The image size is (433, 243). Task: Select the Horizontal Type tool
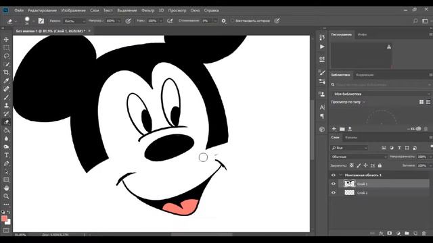[x=6, y=155]
